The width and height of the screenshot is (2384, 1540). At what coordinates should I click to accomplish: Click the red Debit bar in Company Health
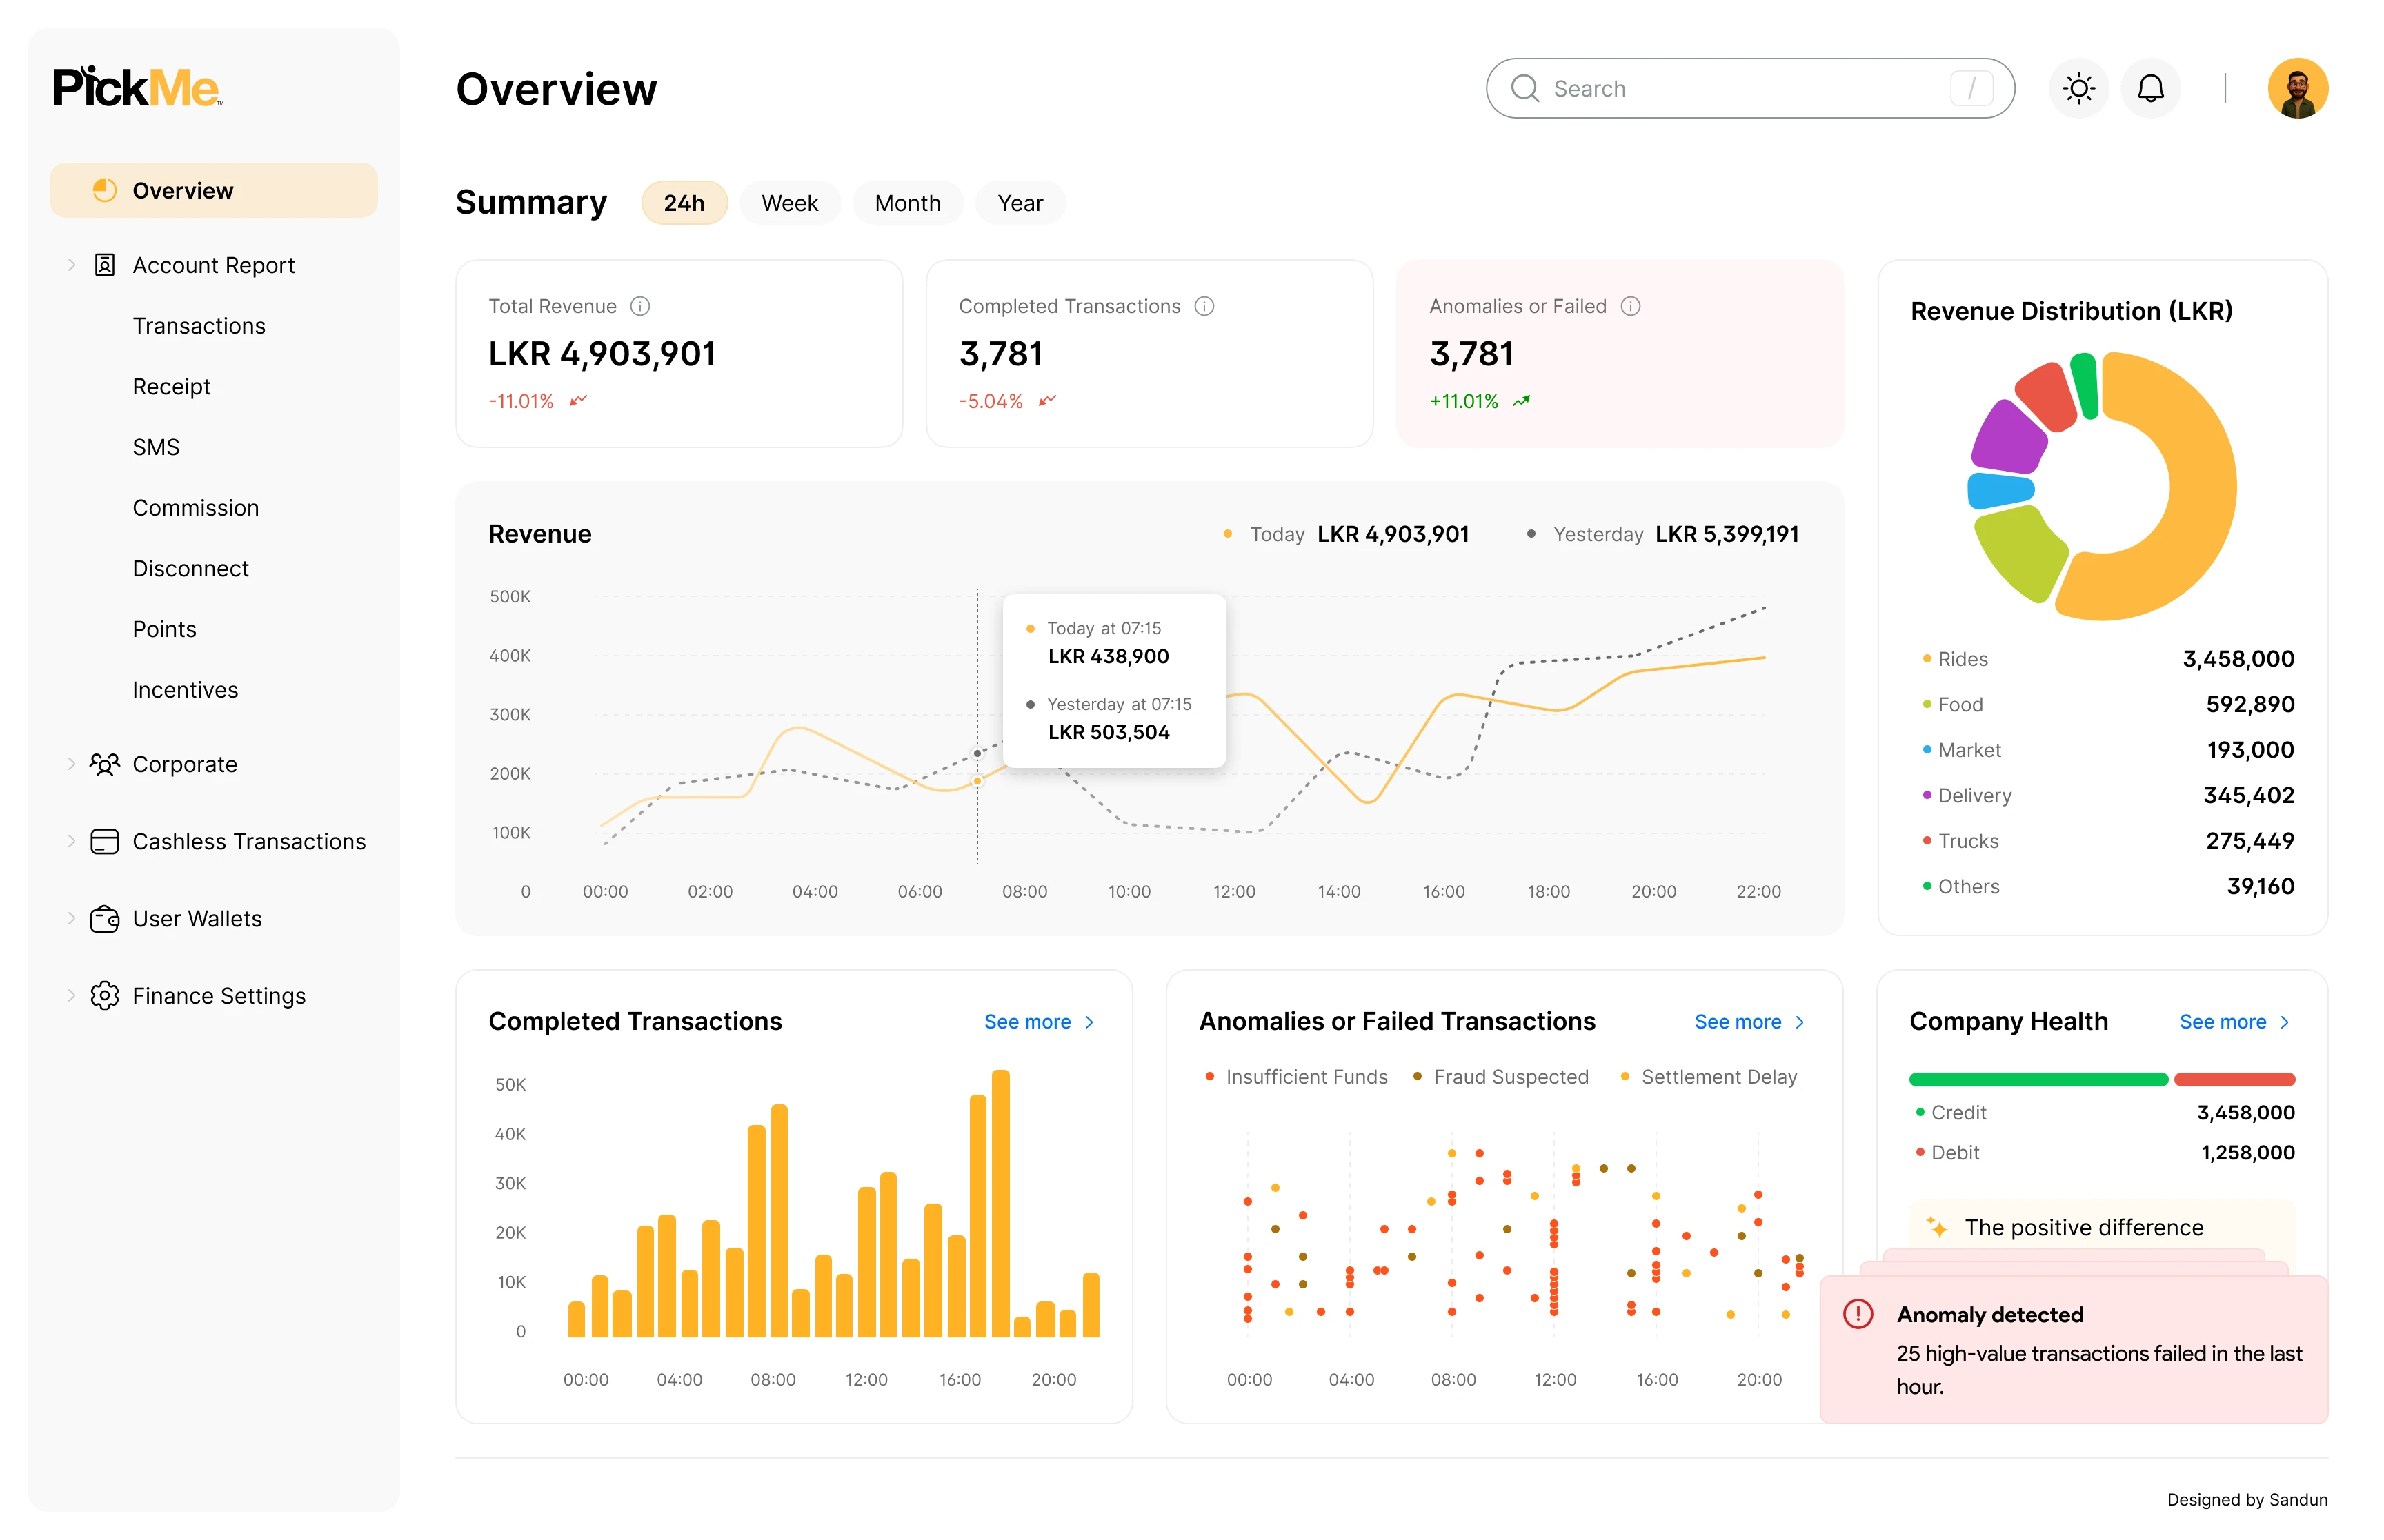[2234, 1080]
